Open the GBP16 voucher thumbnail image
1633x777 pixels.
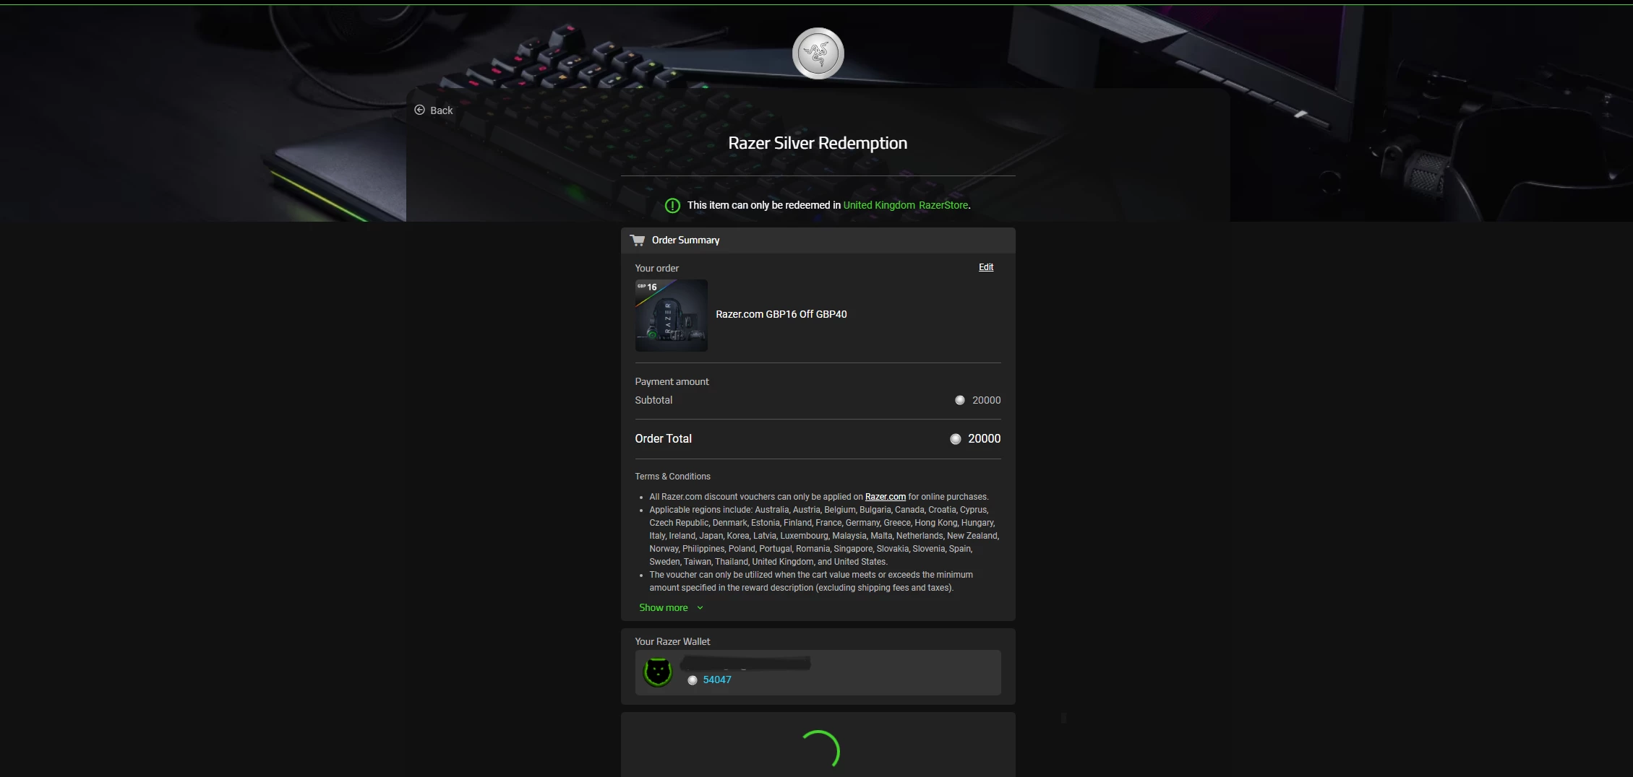[x=672, y=316]
